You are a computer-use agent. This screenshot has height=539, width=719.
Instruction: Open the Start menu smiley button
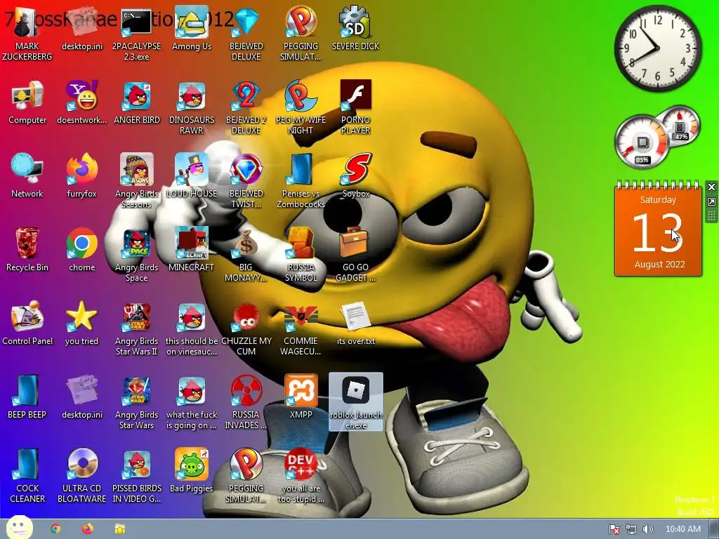(x=19, y=528)
